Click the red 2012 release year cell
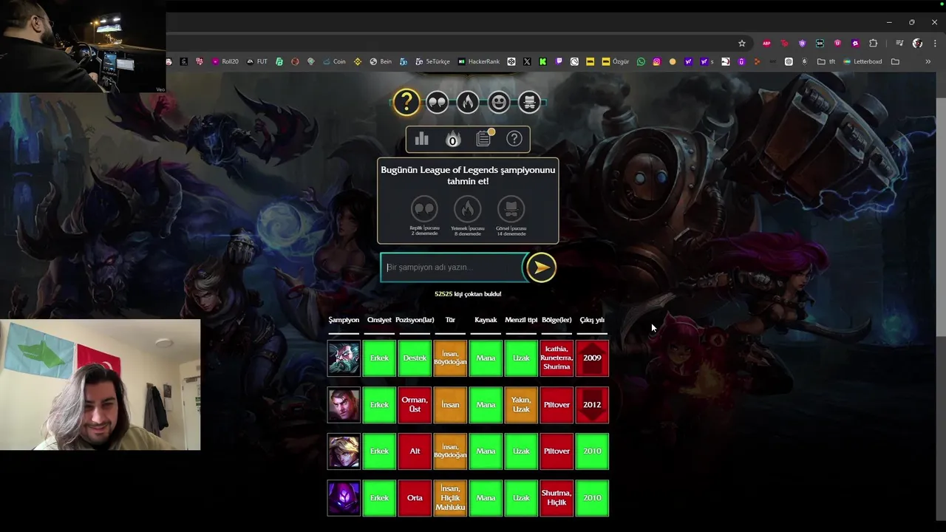946x532 pixels. (x=592, y=405)
